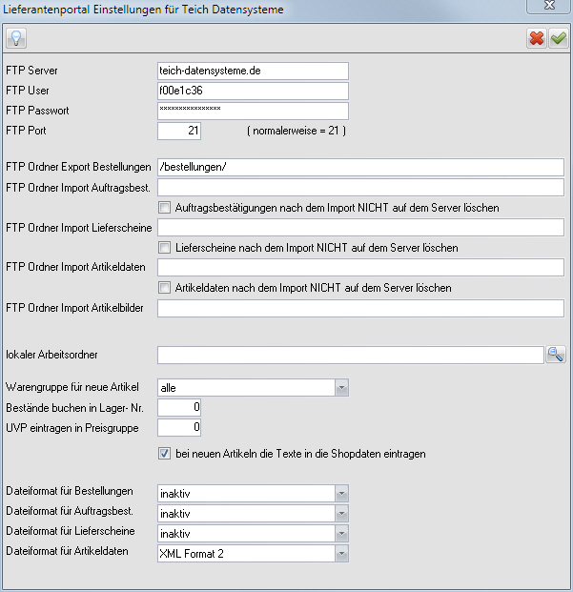Click the FTP Port field
The width and height of the screenshot is (573, 592).
pos(179,131)
